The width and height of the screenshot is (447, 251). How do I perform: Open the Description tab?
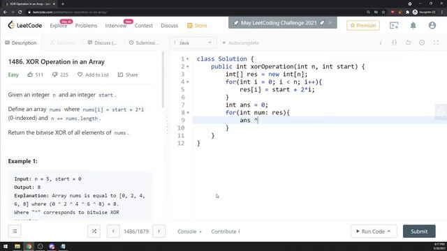pyautogui.click(x=21, y=43)
